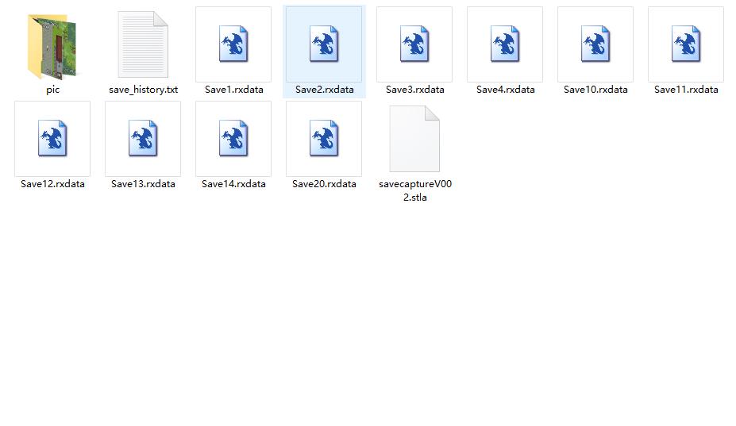The image size is (736, 426).
Task: Click the 'Save11.rxdata' file name text
Action: point(686,90)
